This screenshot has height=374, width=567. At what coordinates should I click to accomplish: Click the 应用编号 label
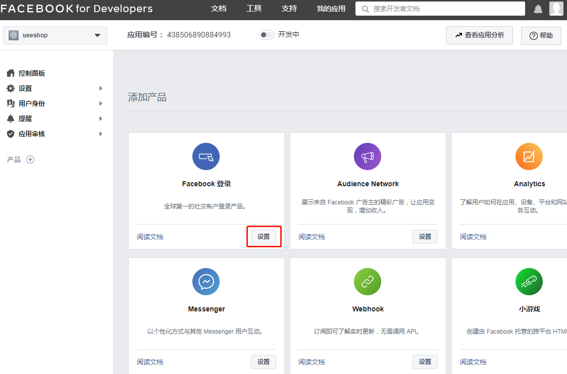pyautogui.click(x=145, y=35)
